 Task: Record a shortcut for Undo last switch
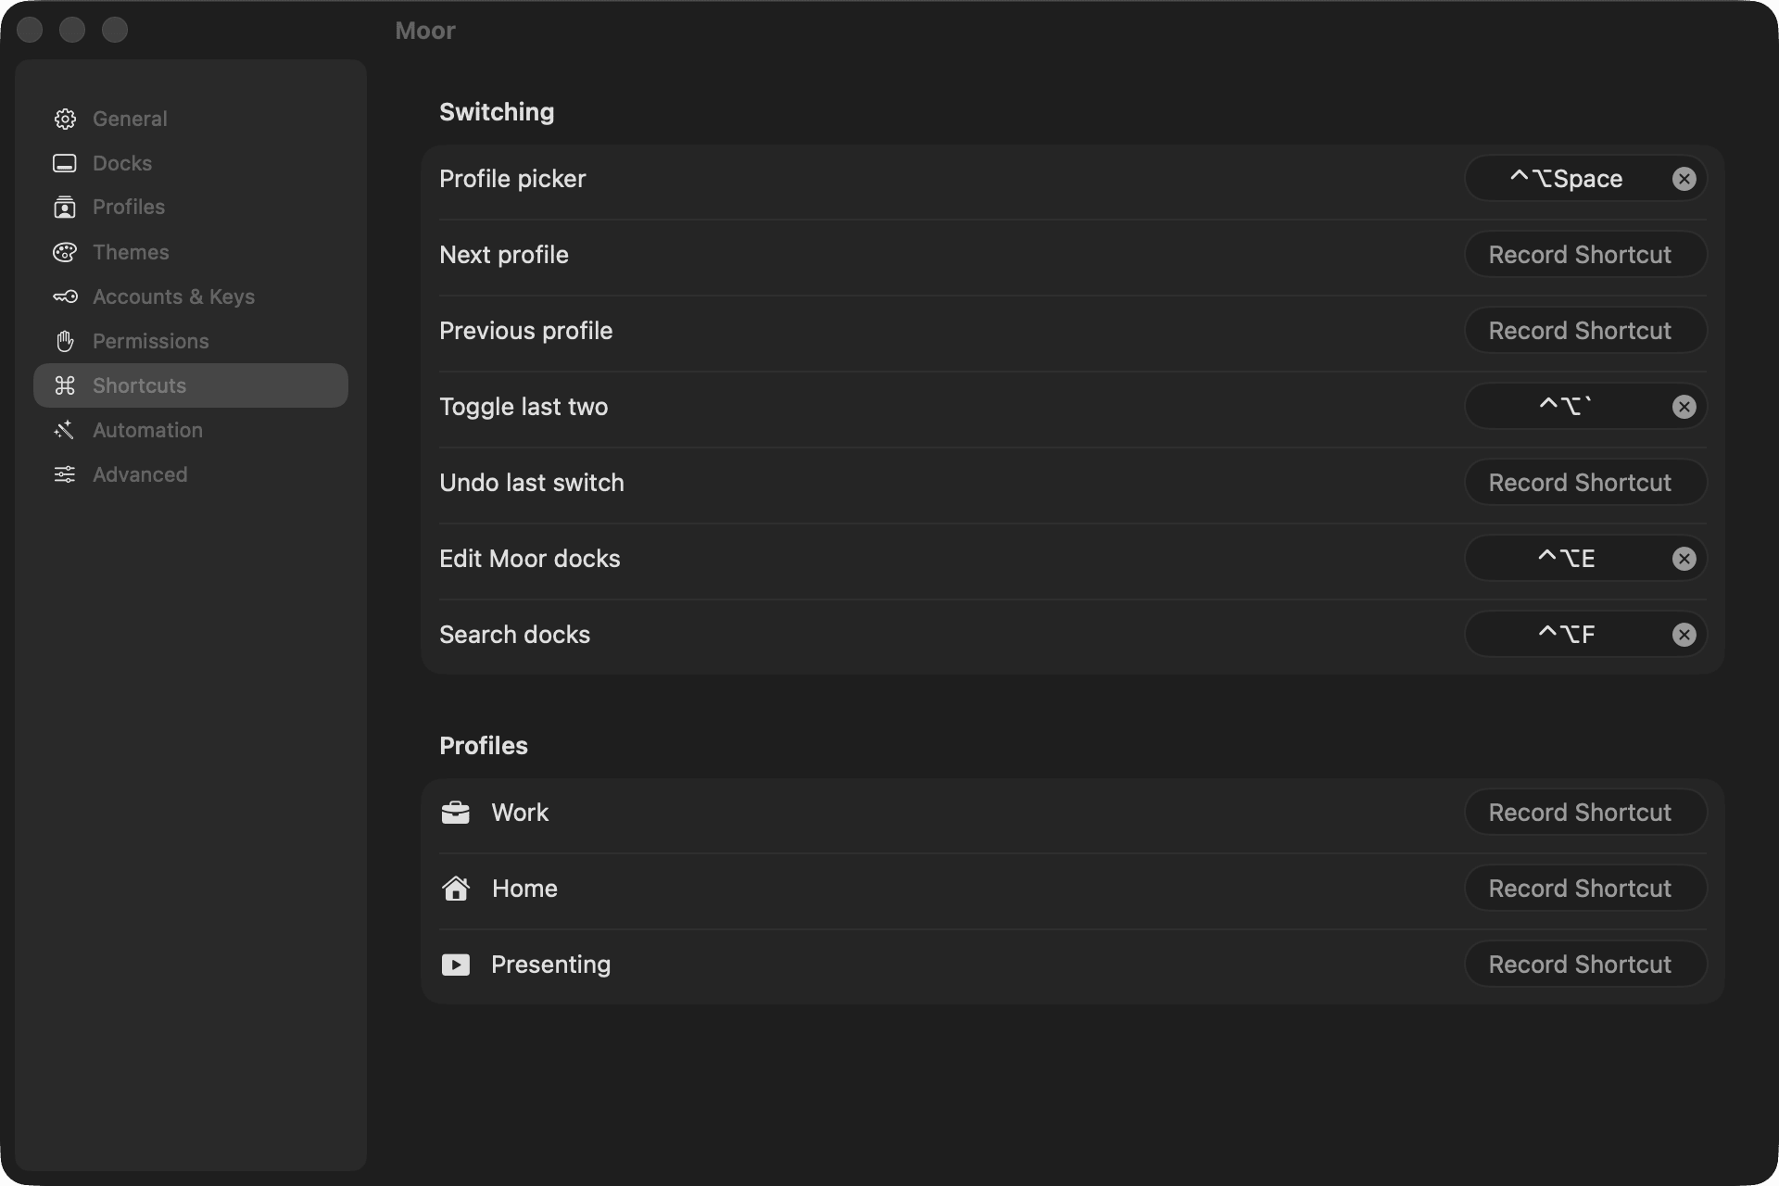tap(1585, 483)
